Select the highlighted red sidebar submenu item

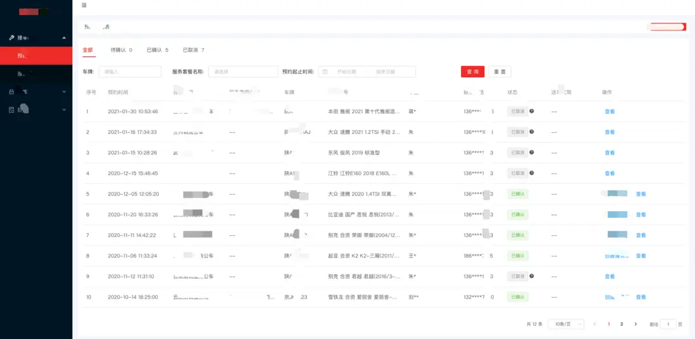click(x=36, y=56)
